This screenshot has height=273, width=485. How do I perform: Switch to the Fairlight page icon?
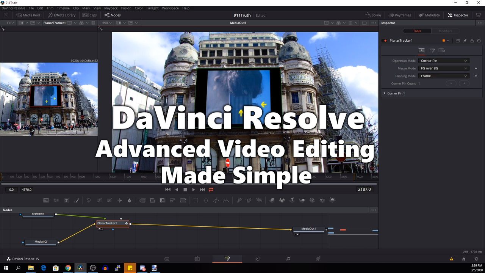288,259
